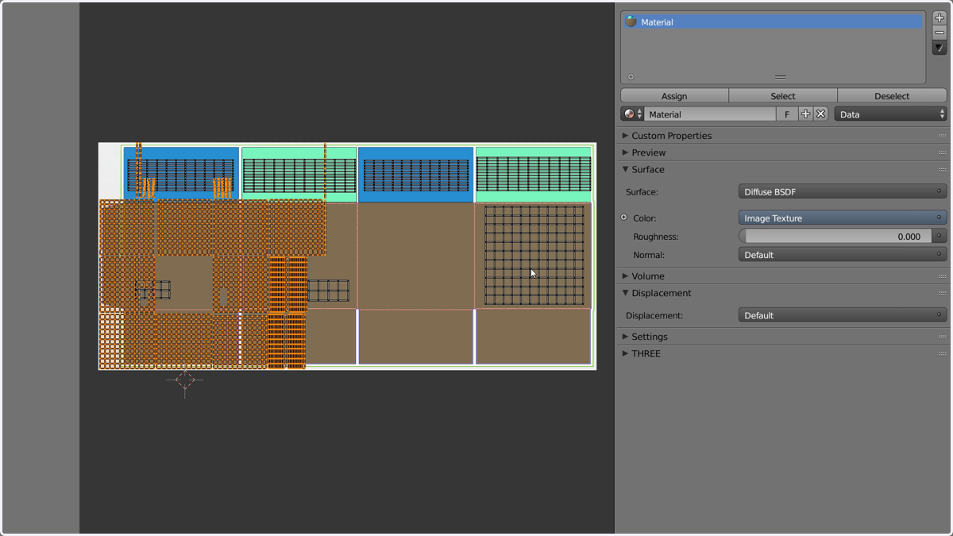Open the Diffuse BSDF surface shader dropdown
This screenshot has width=953, height=536.
coord(843,191)
